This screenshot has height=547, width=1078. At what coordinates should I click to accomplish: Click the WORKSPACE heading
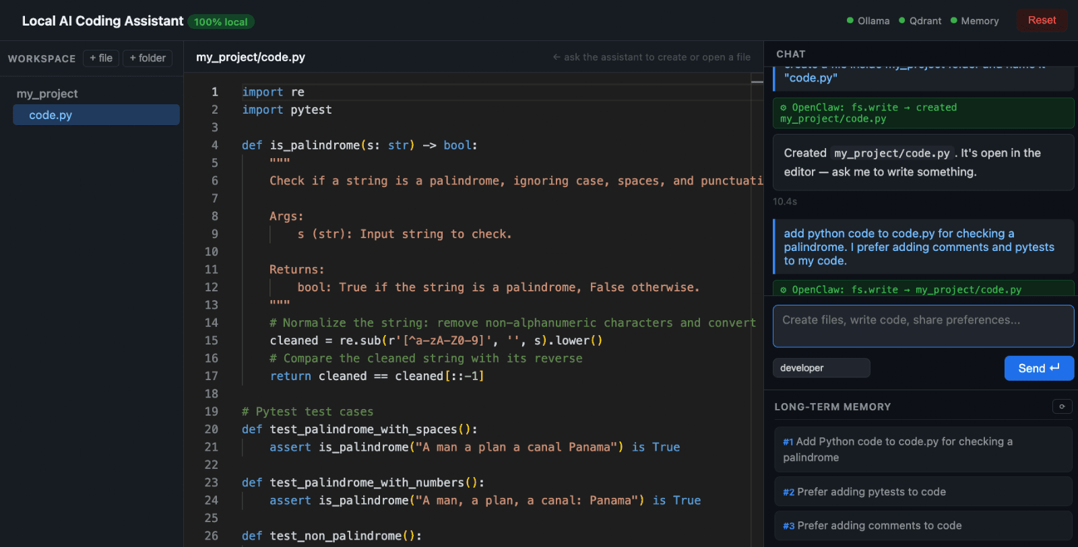[x=42, y=59]
